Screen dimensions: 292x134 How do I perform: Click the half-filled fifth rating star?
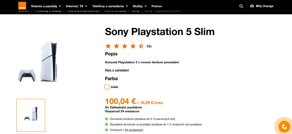point(141,46)
